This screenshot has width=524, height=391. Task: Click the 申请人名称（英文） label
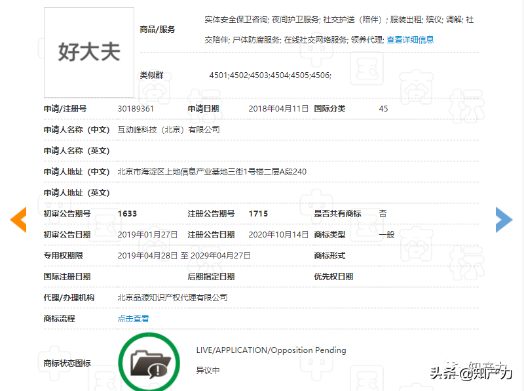coord(77,151)
